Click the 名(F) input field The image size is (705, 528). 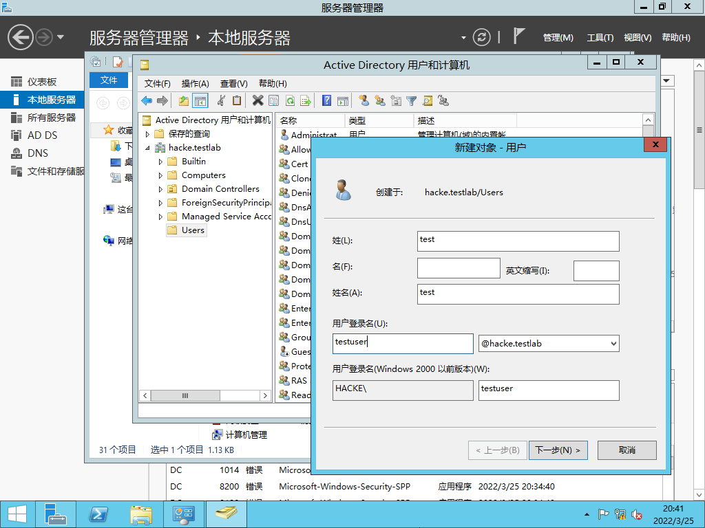pyautogui.click(x=459, y=267)
